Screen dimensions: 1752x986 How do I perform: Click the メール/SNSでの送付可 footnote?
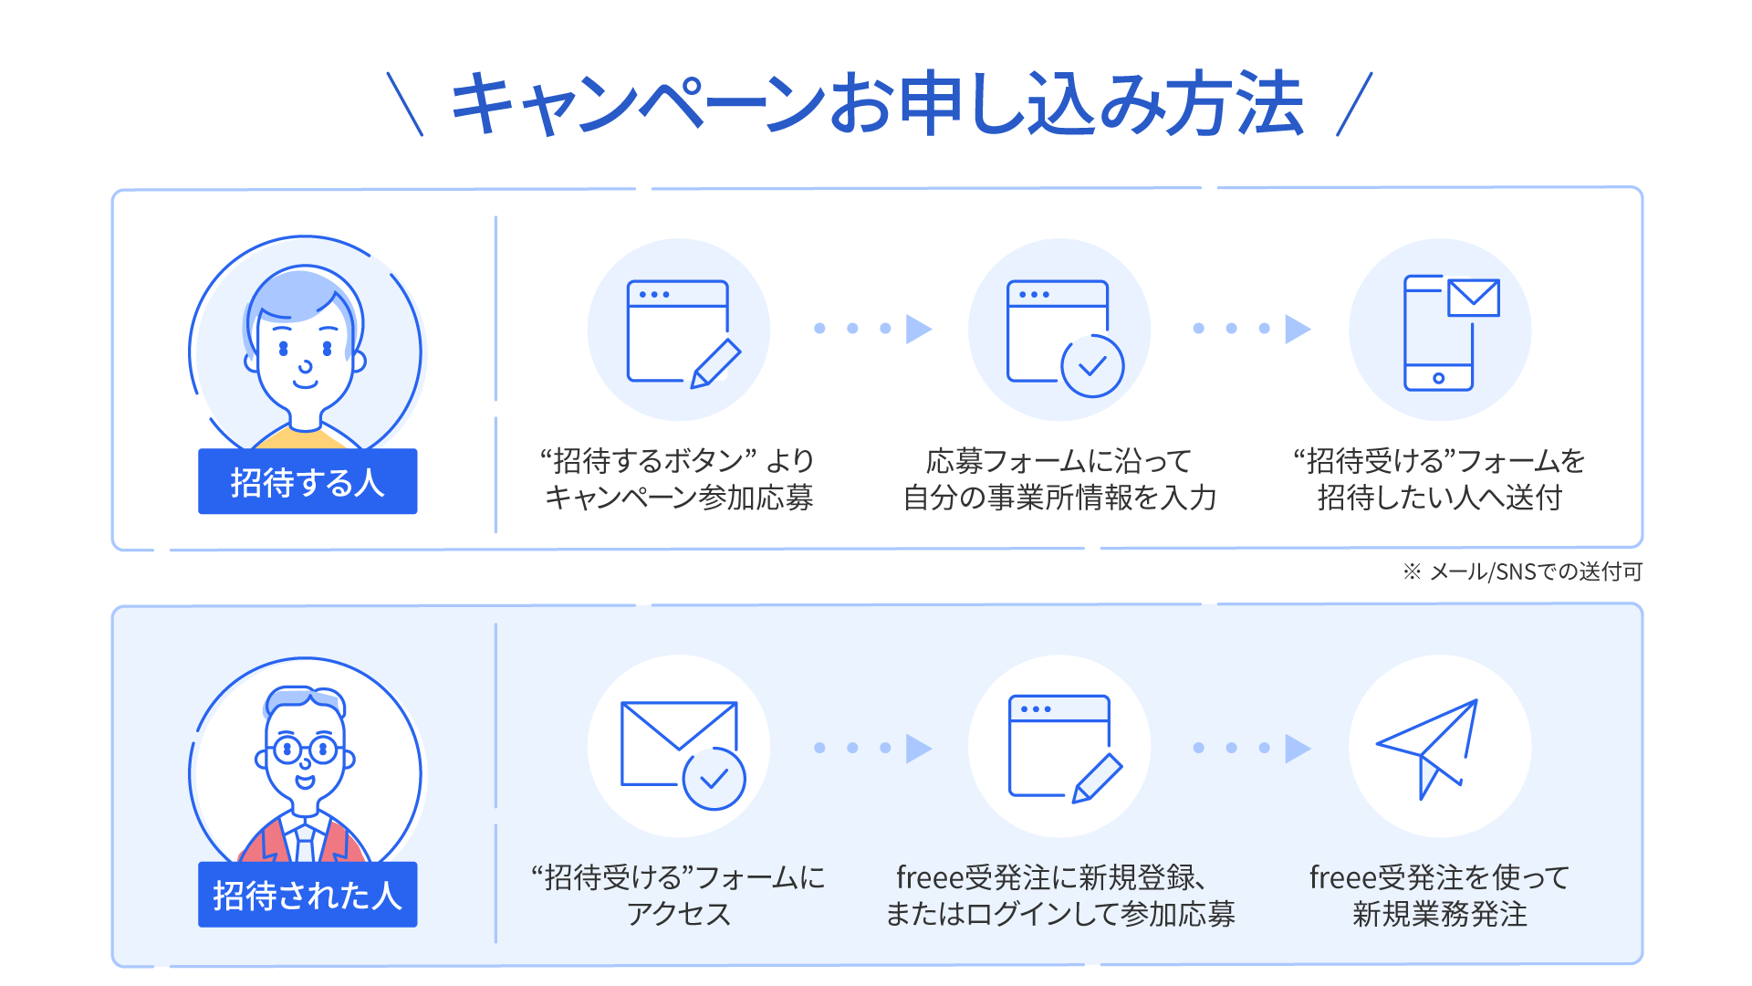(1523, 572)
